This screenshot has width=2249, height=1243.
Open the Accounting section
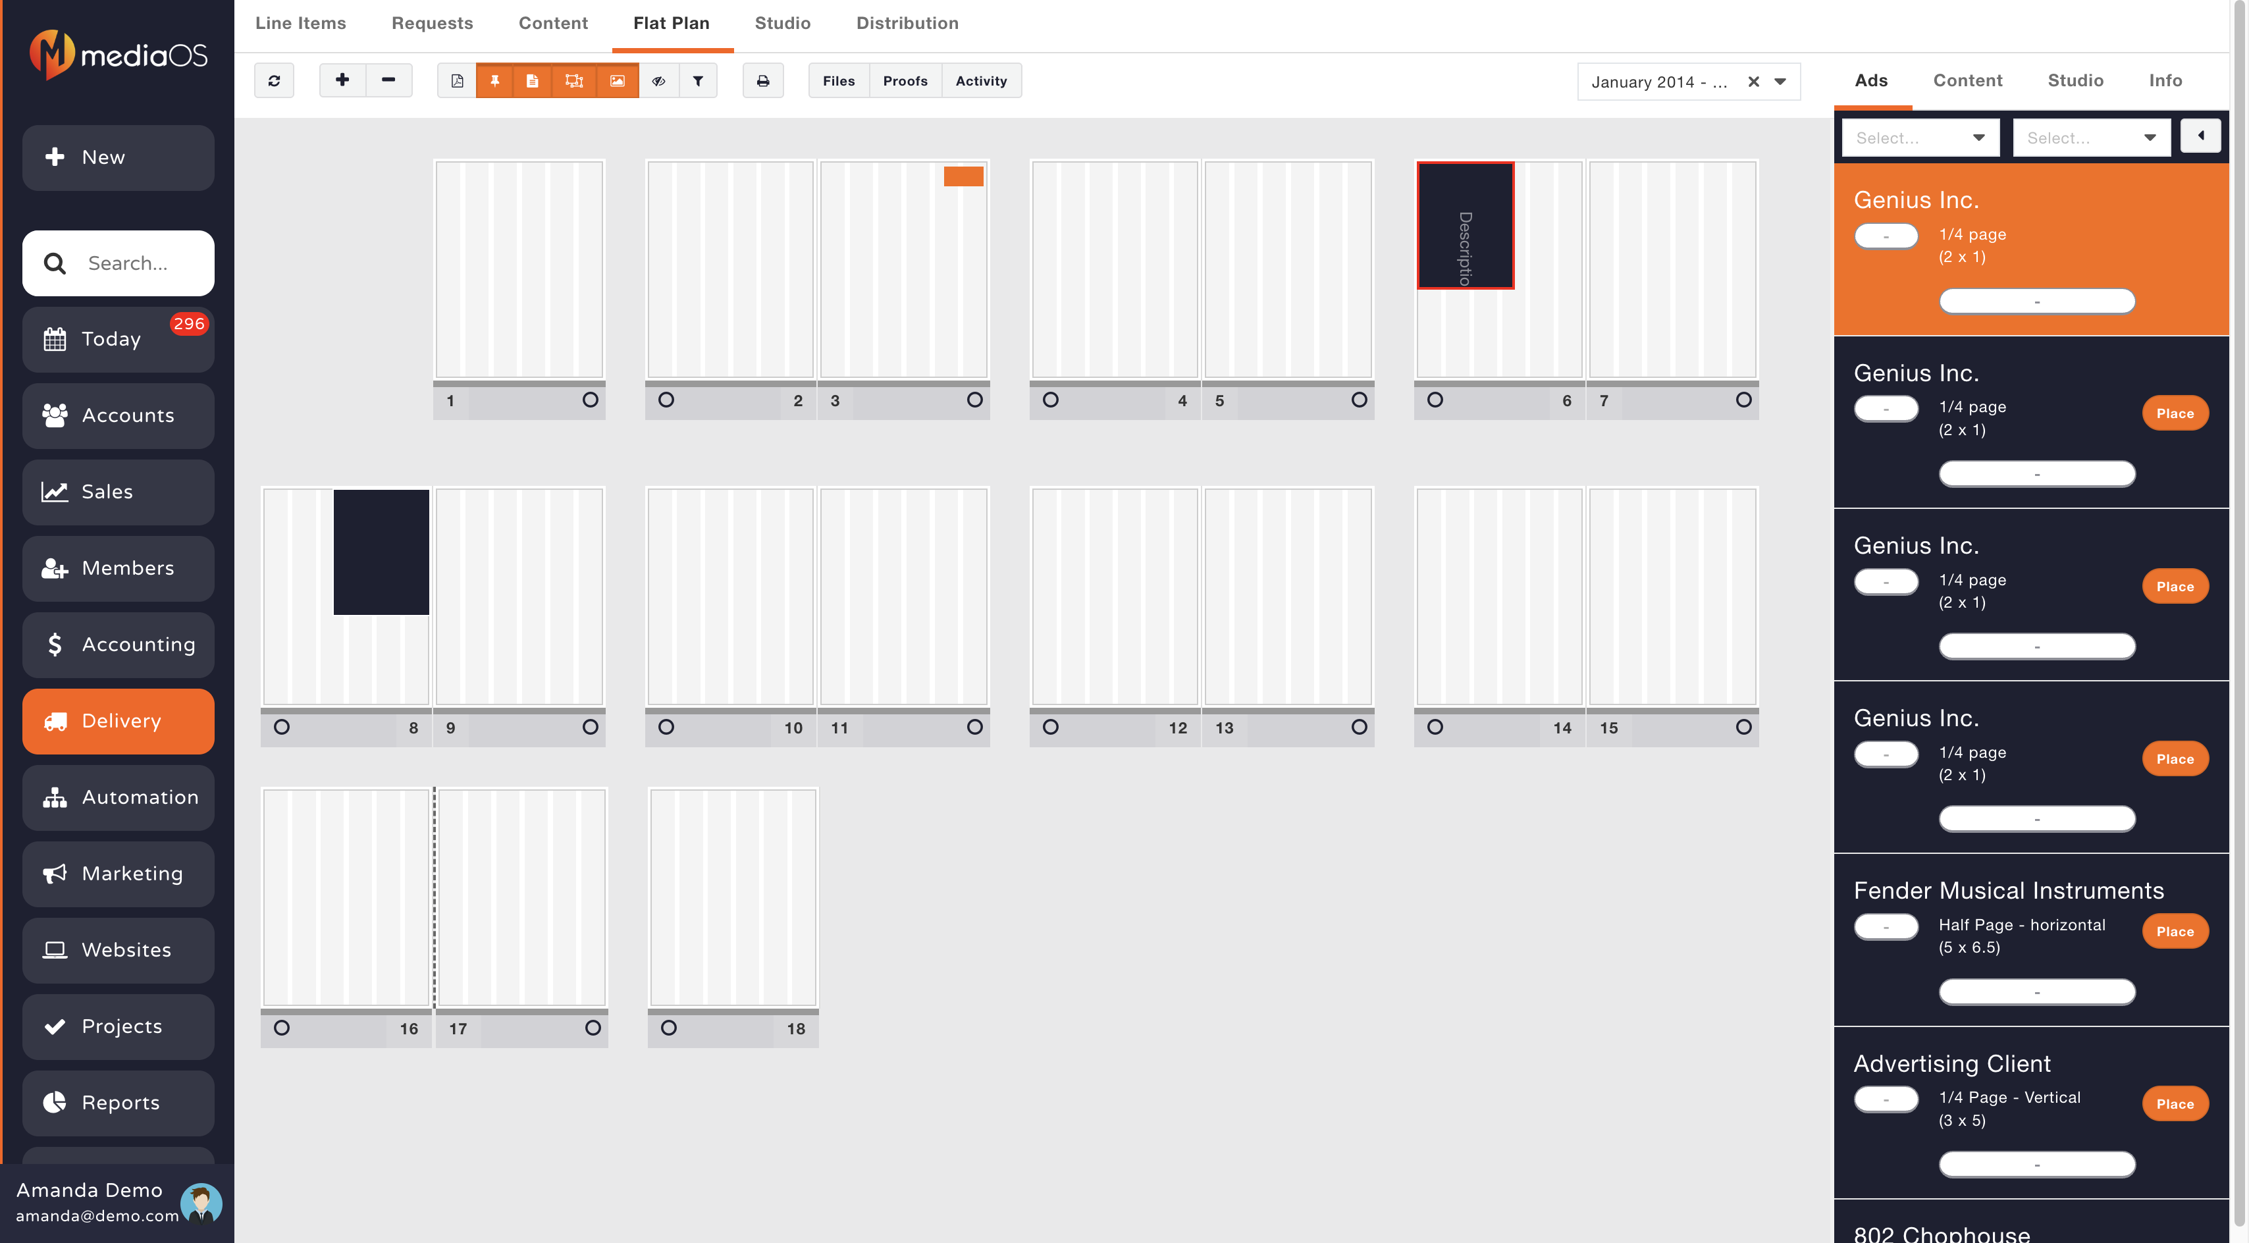tap(118, 644)
